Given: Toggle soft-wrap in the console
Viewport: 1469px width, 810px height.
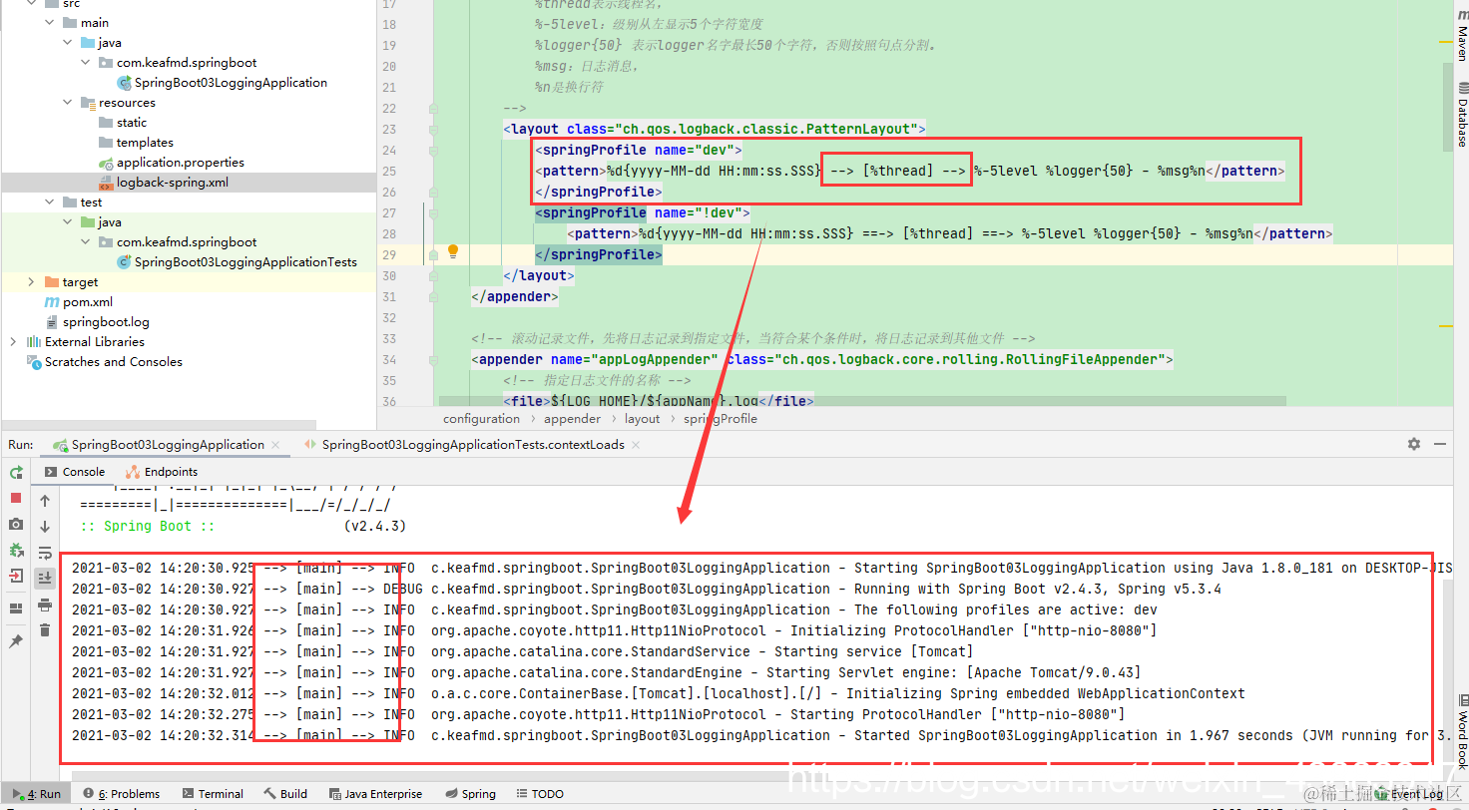Looking at the screenshot, I should click(x=45, y=552).
